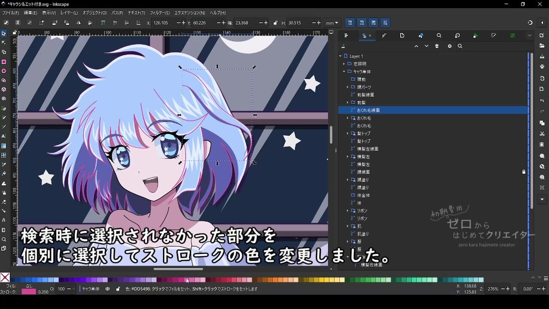Viewport: 549px width, 309px height.
Task: Select the Text tool
Action: (4, 136)
